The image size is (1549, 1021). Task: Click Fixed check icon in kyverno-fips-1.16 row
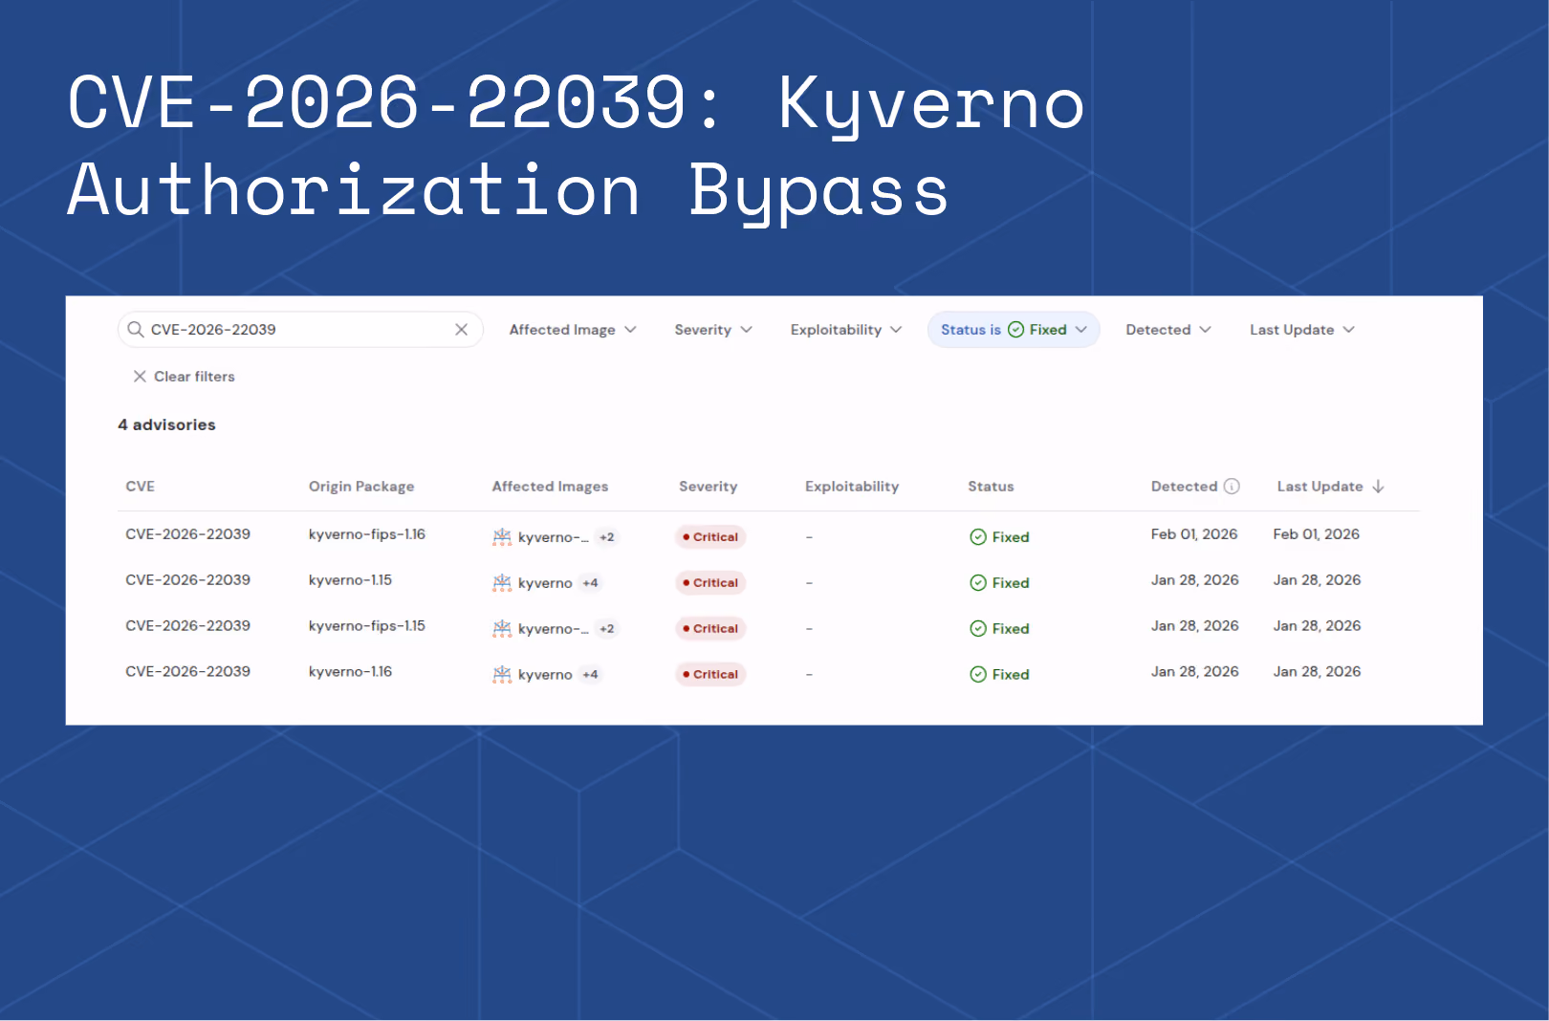point(978,537)
